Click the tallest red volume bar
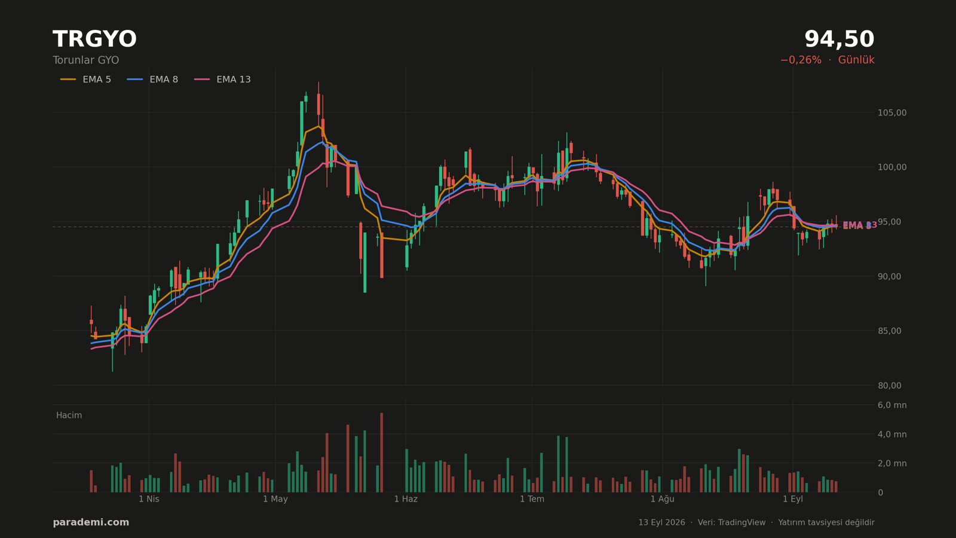 coord(382,453)
